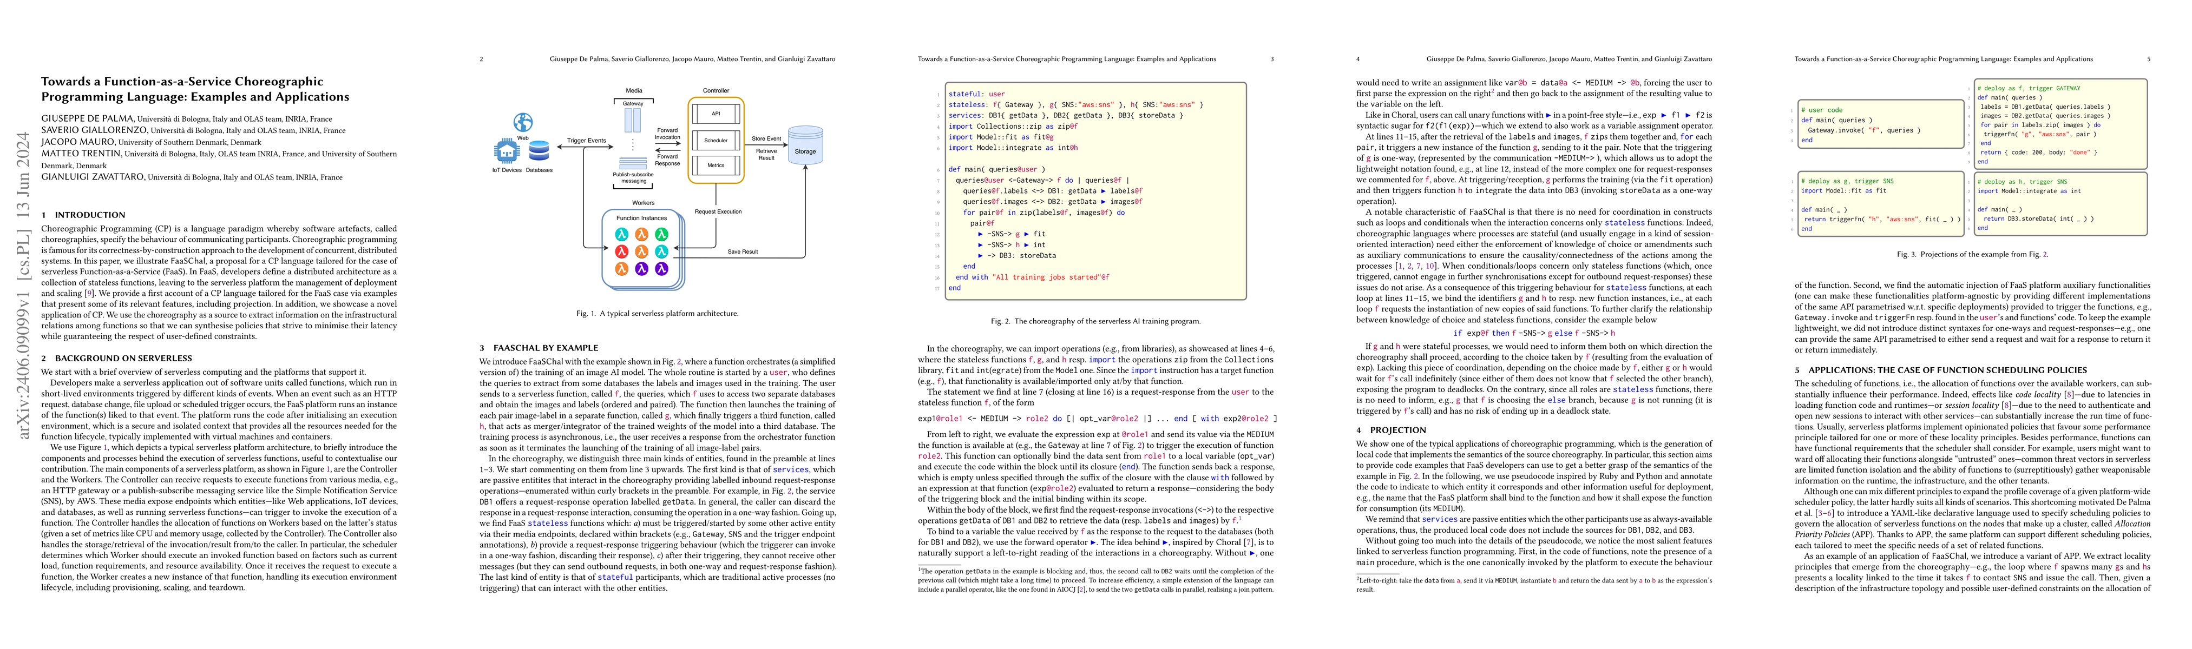Click the Web globe icon in Fig. 1
2192x649 pixels.
click(523, 122)
